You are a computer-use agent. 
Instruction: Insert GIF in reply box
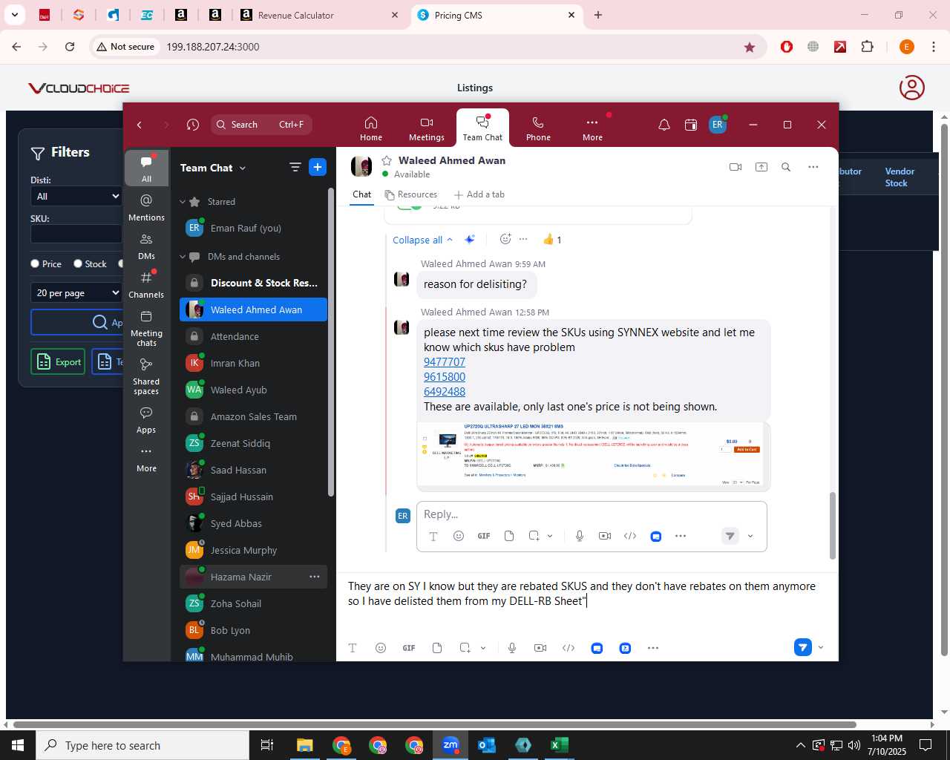[484, 536]
